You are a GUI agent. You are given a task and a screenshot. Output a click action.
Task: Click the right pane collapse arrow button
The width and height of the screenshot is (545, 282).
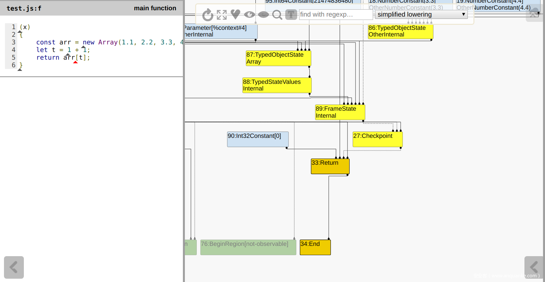533,267
